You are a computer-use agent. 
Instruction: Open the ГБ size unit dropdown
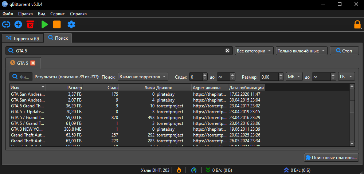[347, 77]
